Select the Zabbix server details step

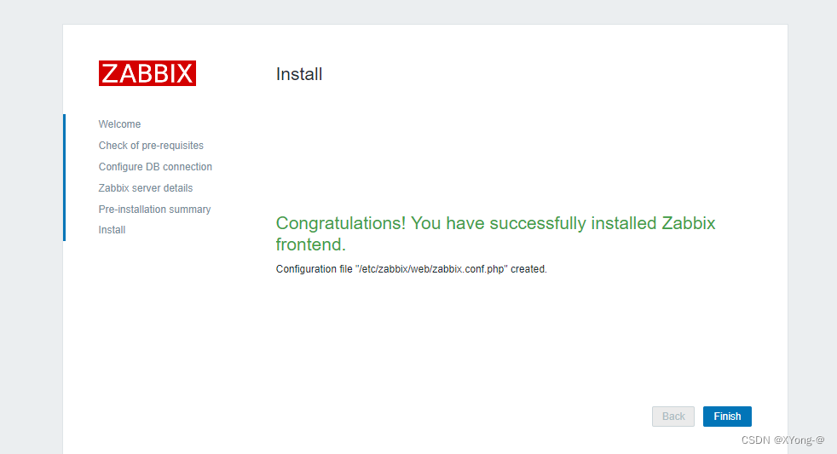146,188
